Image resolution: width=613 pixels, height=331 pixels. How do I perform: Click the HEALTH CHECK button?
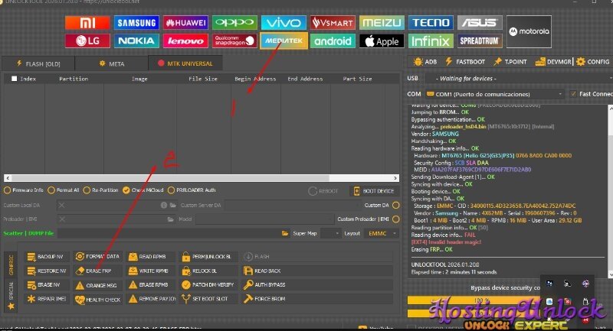coord(97,299)
